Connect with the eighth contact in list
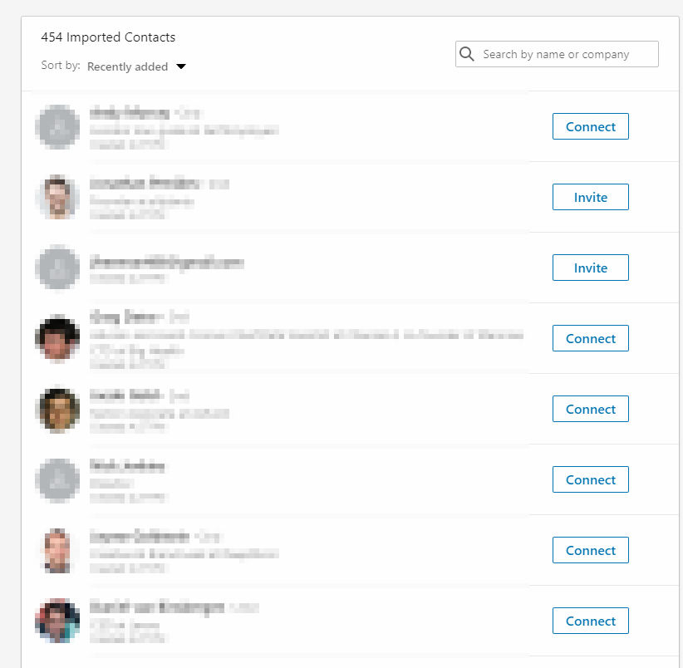 point(590,621)
